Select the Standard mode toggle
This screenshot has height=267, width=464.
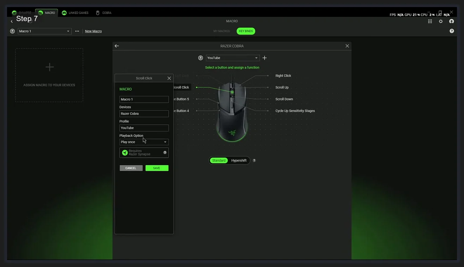pyautogui.click(x=219, y=160)
